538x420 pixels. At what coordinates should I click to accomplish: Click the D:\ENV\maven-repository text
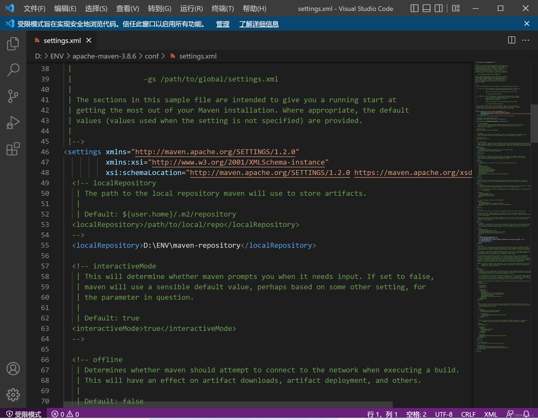pos(192,245)
